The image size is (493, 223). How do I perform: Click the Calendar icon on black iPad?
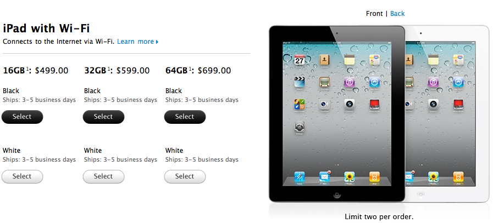point(299,59)
